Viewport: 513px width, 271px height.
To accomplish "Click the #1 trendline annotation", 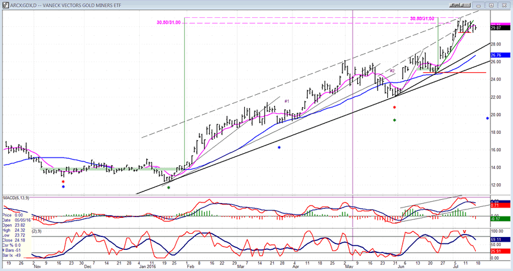I will click(x=287, y=101).
